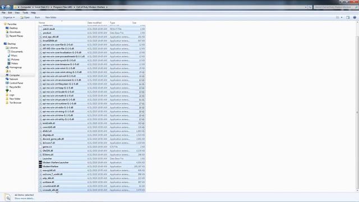Screen dimensions: 359x202
Task: Open the View menu
Action: pyautogui.click(x=17, y=13)
